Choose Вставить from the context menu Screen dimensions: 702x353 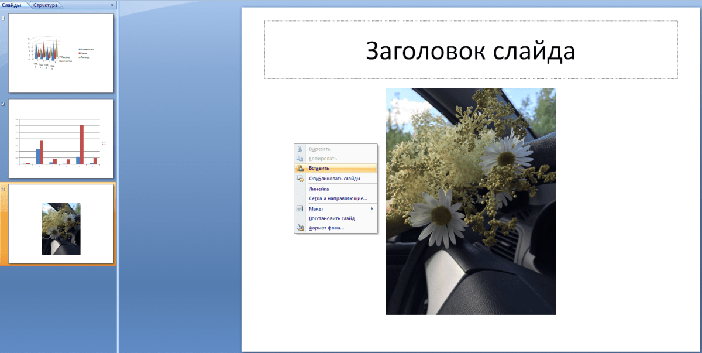[x=319, y=168]
